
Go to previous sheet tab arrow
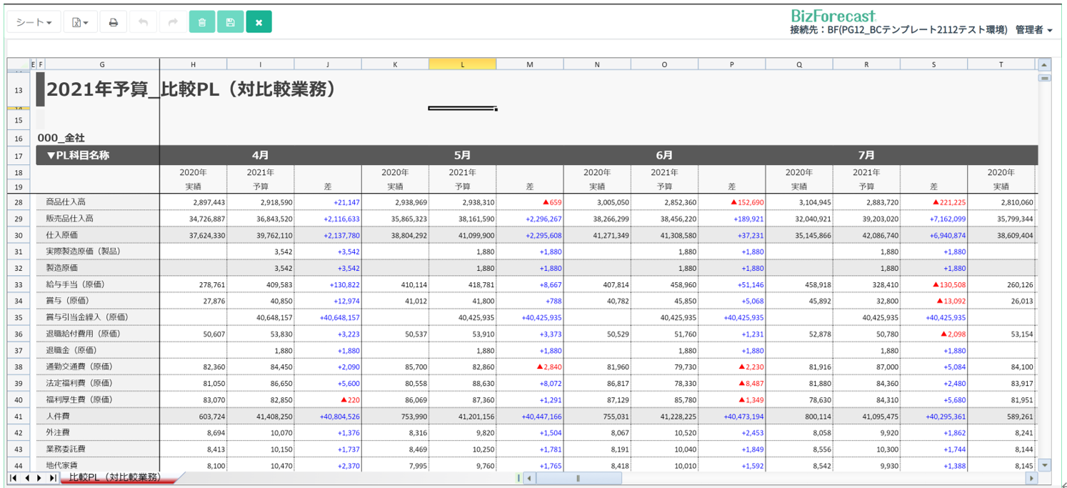(x=26, y=477)
